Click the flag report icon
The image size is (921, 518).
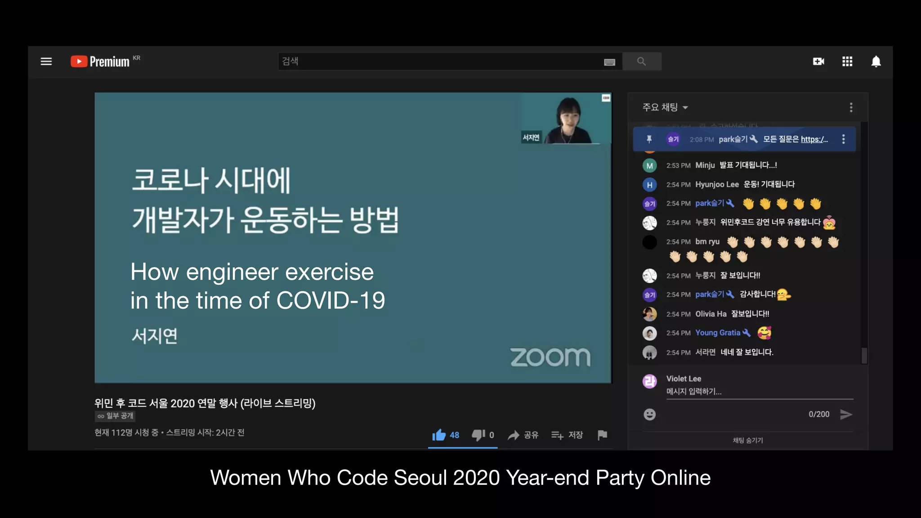(602, 435)
